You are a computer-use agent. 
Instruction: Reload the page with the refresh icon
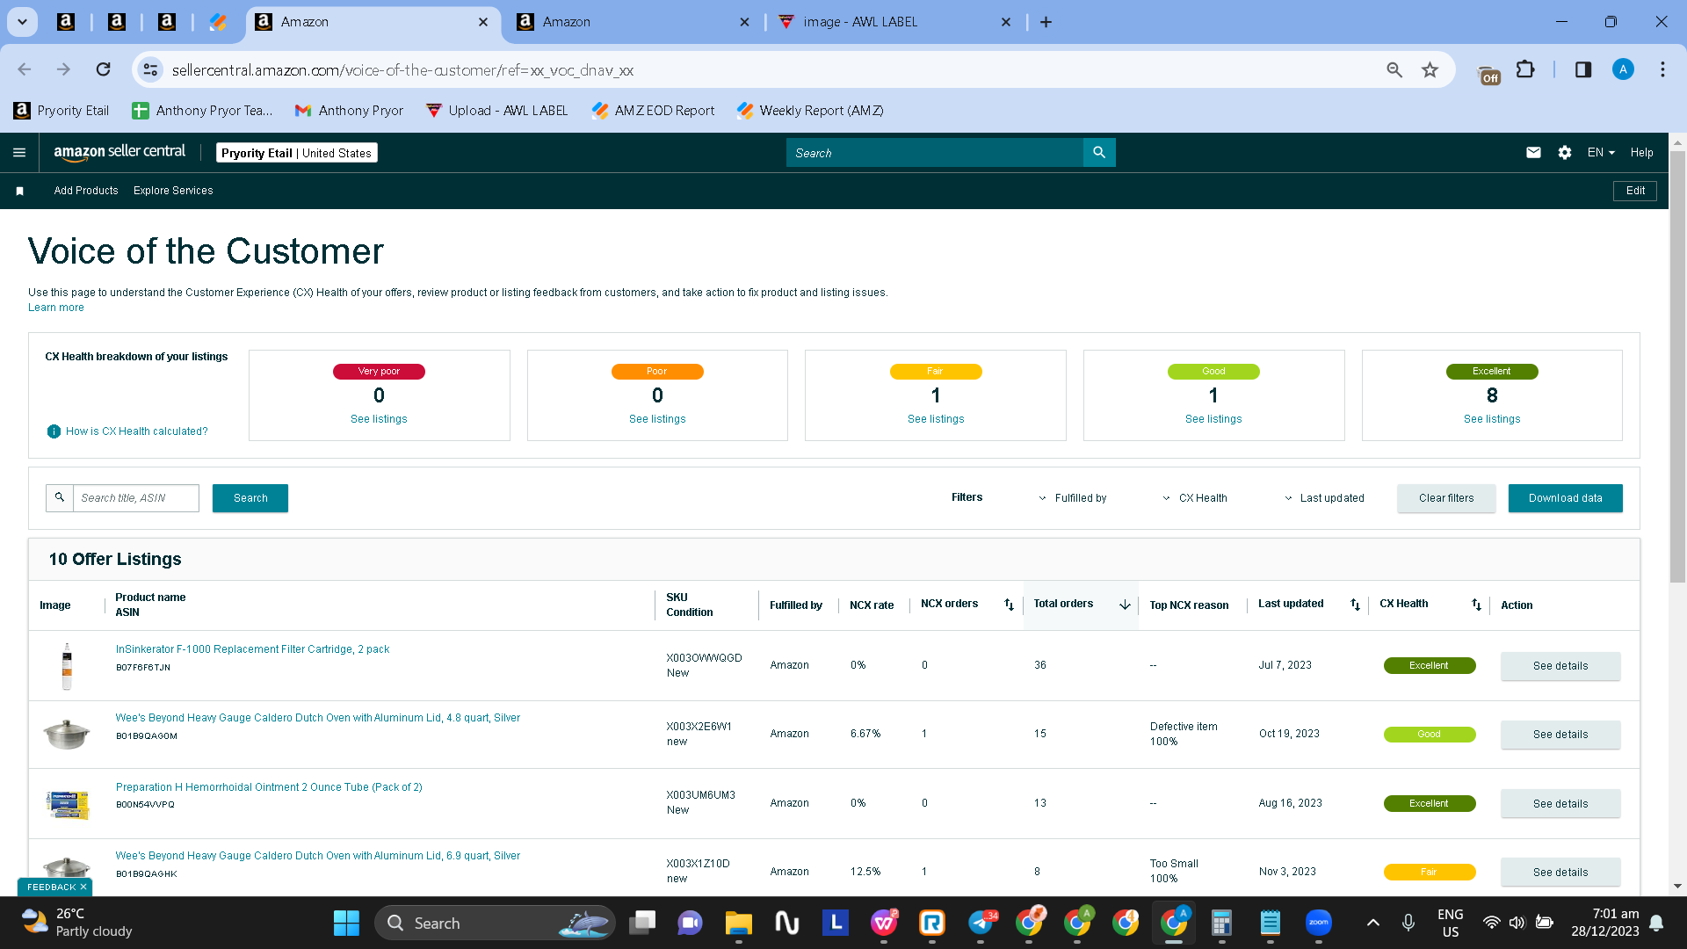click(x=103, y=69)
